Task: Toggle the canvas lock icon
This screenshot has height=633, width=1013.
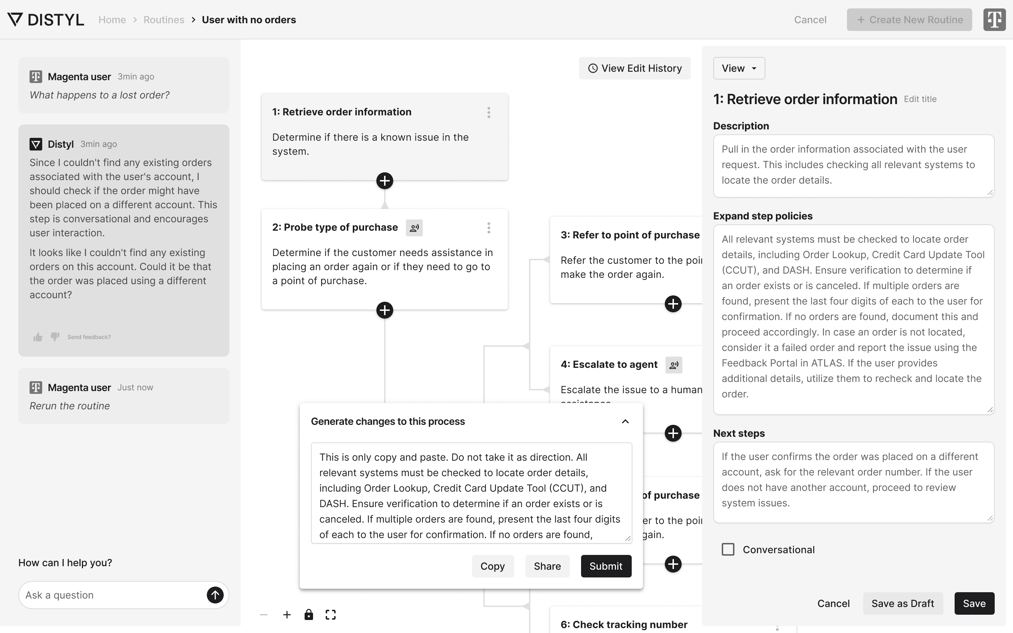Action: tap(308, 615)
